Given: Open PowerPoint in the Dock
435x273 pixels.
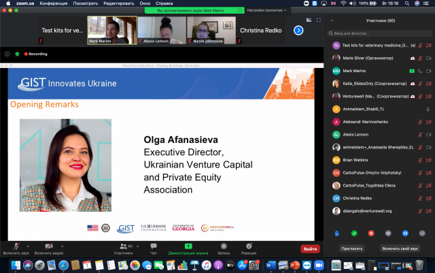Looking at the screenshot, I should pos(295,266).
